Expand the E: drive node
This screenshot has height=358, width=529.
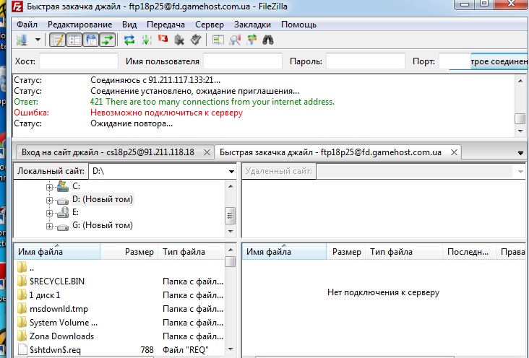click(x=49, y=213)
